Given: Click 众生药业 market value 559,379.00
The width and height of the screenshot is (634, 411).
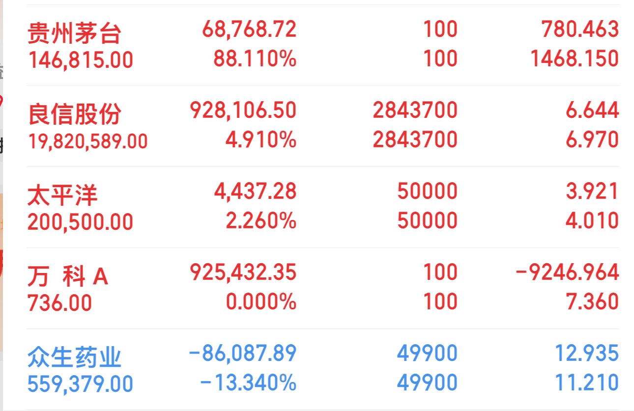Looking at the screenshot, I should [80, 384].
